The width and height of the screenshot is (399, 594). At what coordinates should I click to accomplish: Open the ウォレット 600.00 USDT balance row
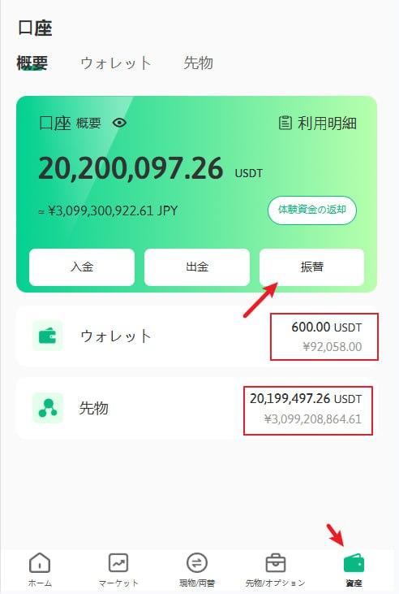[x=197, y=336]
